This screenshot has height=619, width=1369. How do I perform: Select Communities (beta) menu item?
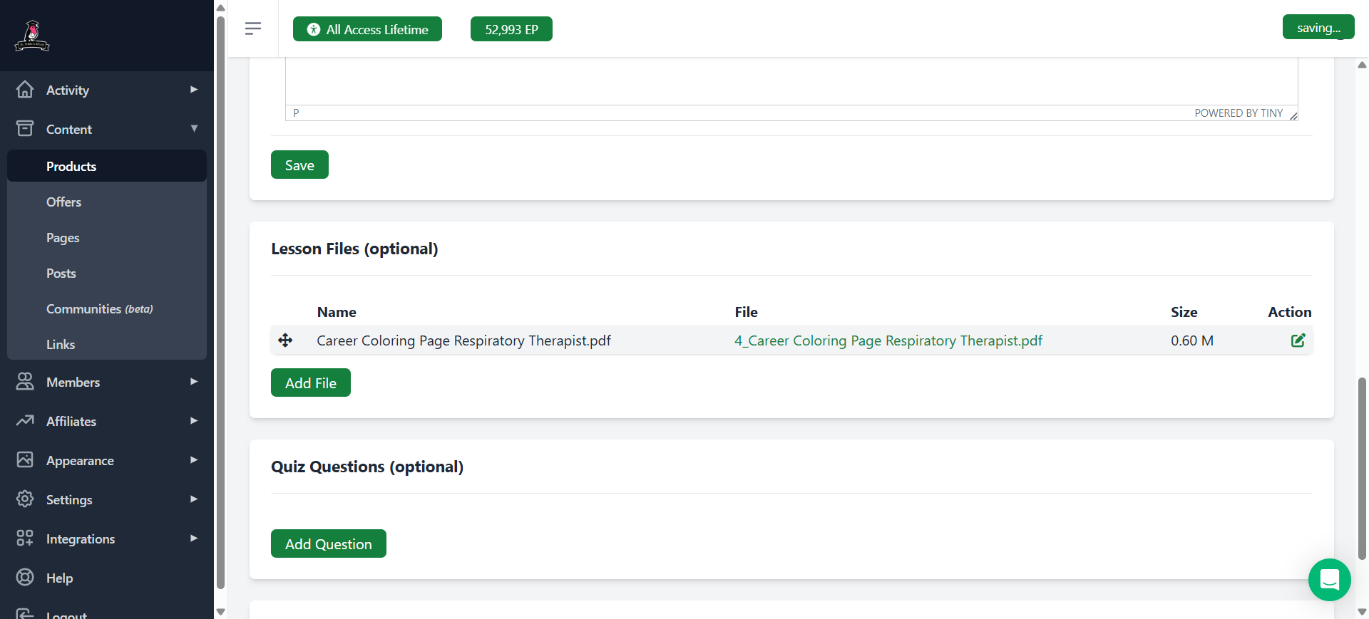[x=99, y=309]
